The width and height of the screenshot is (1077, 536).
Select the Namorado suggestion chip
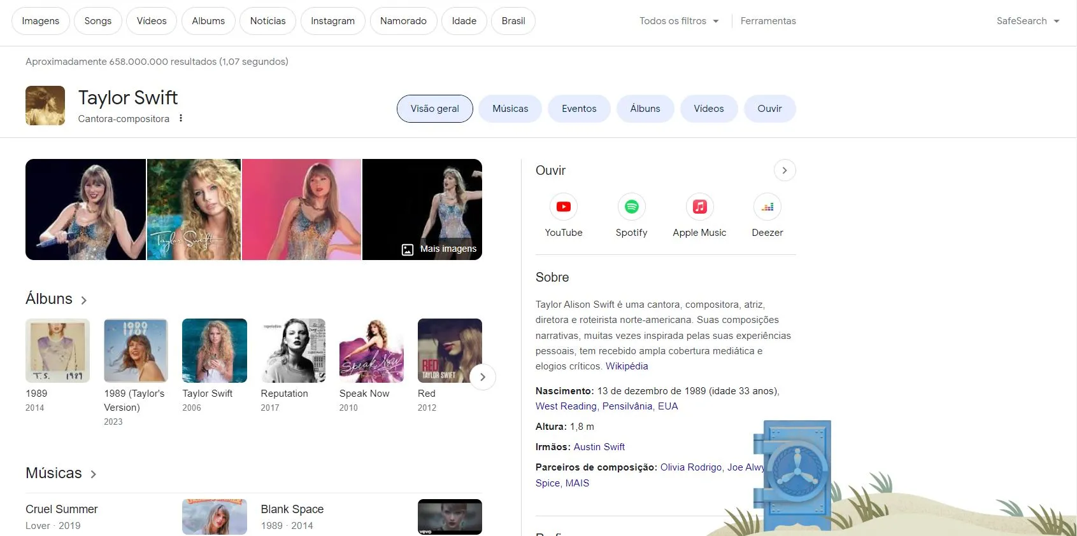(x=403, y=21)
